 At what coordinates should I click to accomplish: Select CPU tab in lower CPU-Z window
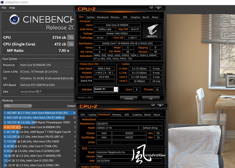83,115
